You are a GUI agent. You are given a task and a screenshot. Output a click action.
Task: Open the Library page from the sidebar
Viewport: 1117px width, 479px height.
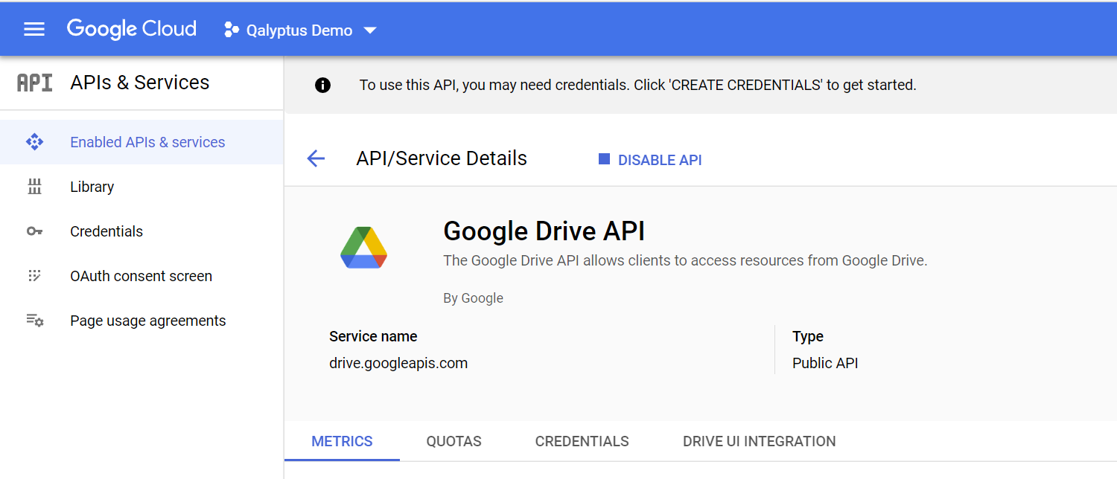pyautogui.click(x=92, y=186)
